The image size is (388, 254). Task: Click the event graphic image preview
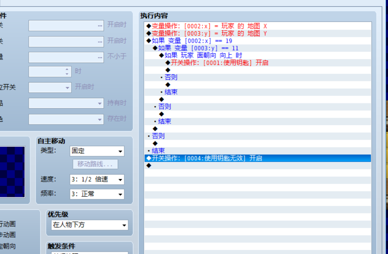click(13, 172)
